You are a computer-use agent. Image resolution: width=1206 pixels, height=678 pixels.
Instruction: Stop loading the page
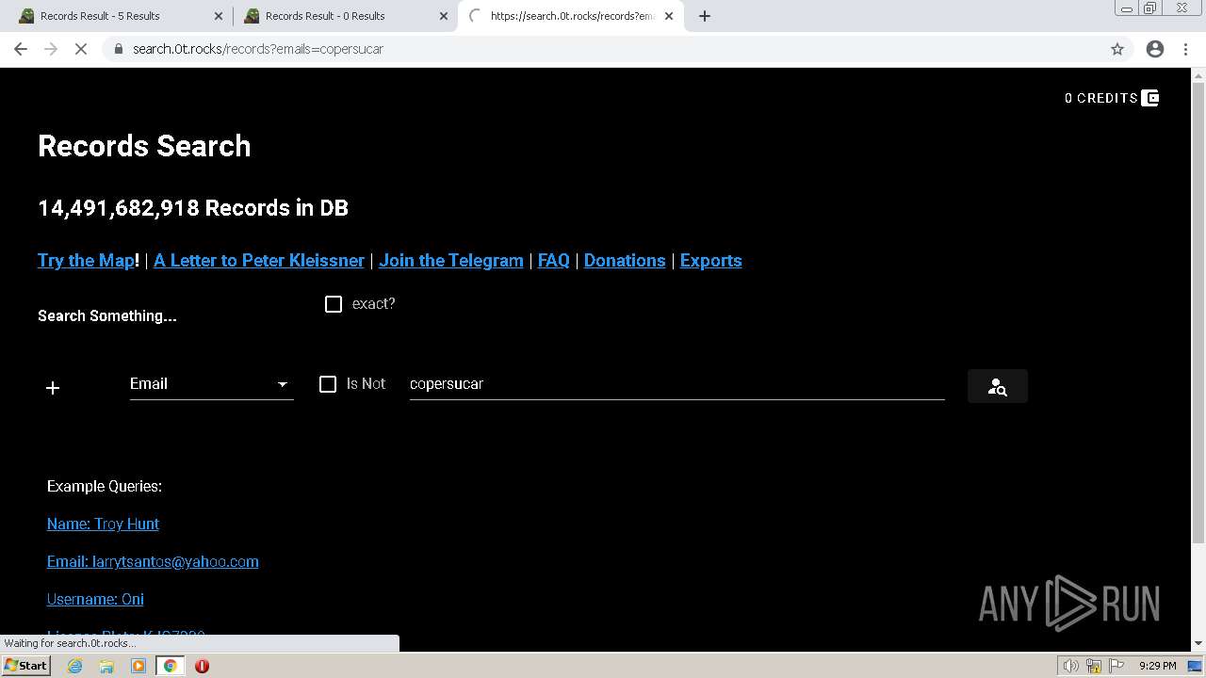[x=81, y=49]
